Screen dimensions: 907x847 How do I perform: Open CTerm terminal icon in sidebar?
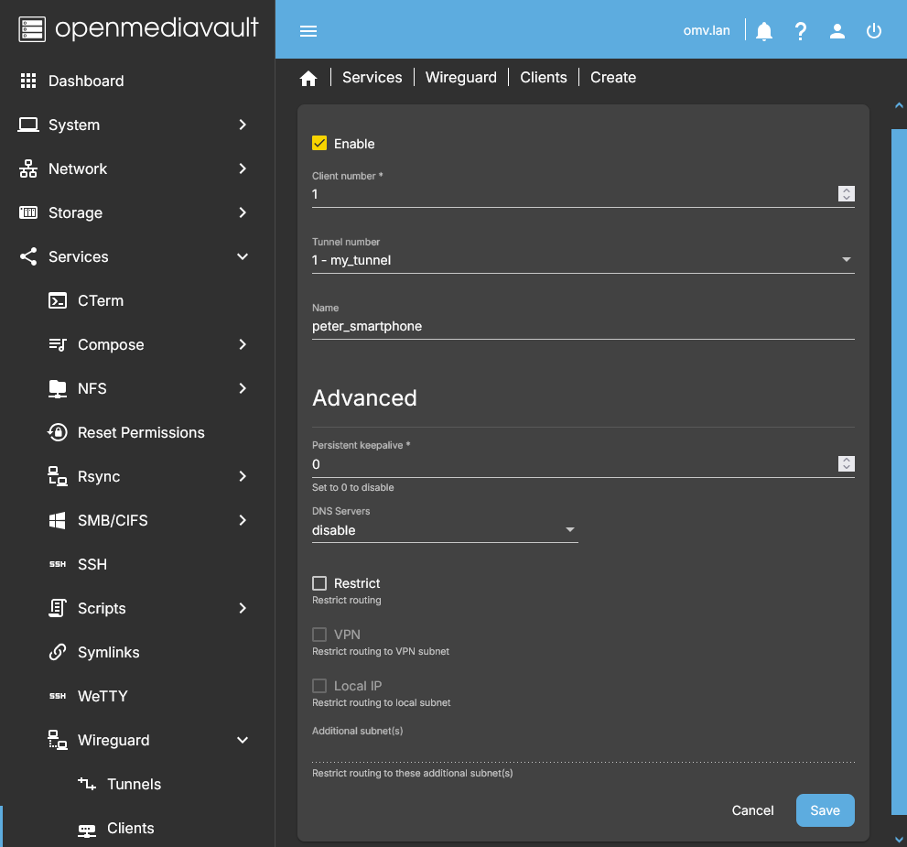(59, 300)
